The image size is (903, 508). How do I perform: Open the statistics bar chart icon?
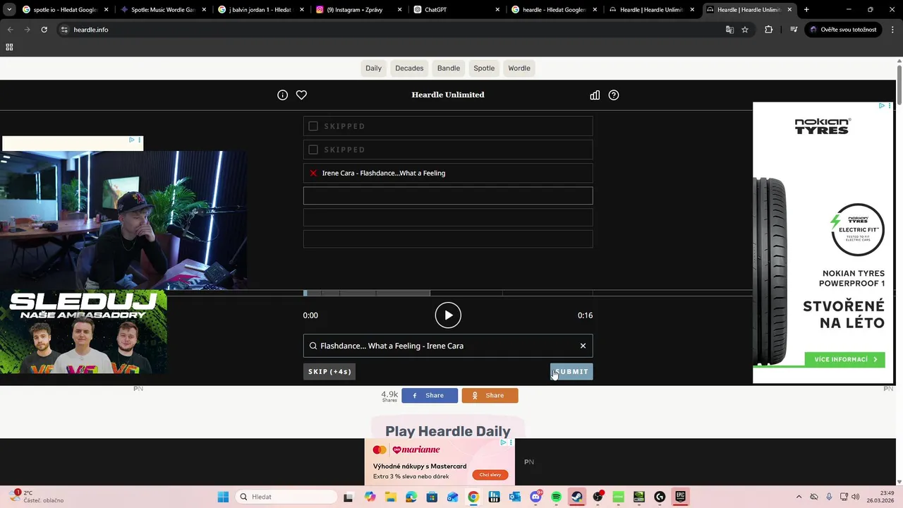[595, 95]
